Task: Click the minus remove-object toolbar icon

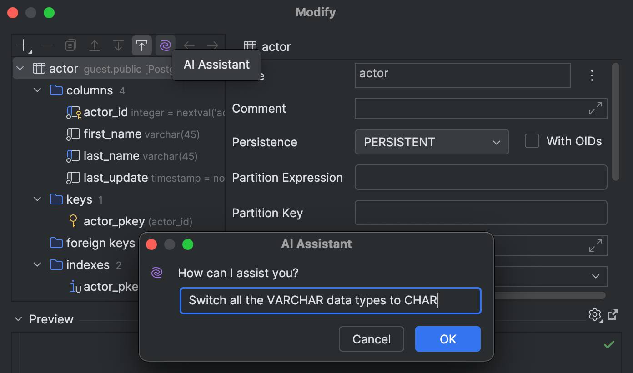Action: pyautogui.click(x=47, y=45)
